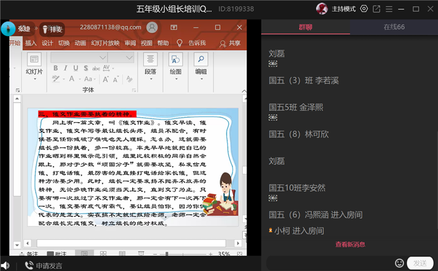
Task: Open the emoji picker in chat
Action: (x=399, y=263)
